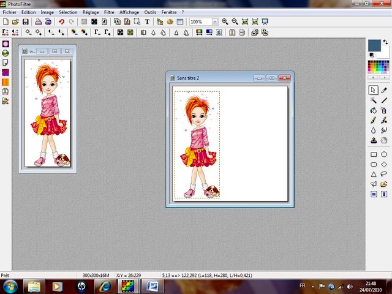Viewport: 392px width, 294px height.
Task: Select the Pointer selection tool
Action: (x=373, y=90)
